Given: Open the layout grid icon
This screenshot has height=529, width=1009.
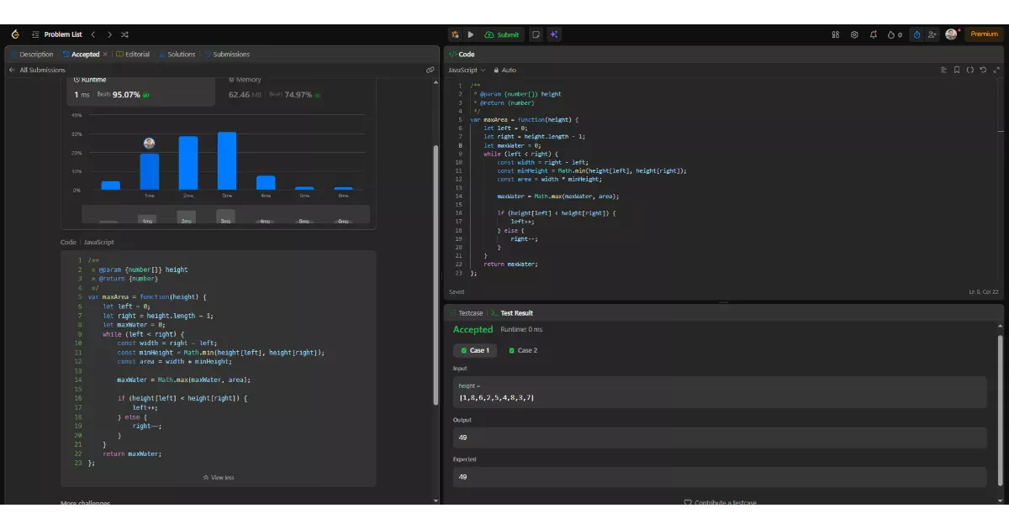Looking at the screenshot, I should [x=836, y=34].
